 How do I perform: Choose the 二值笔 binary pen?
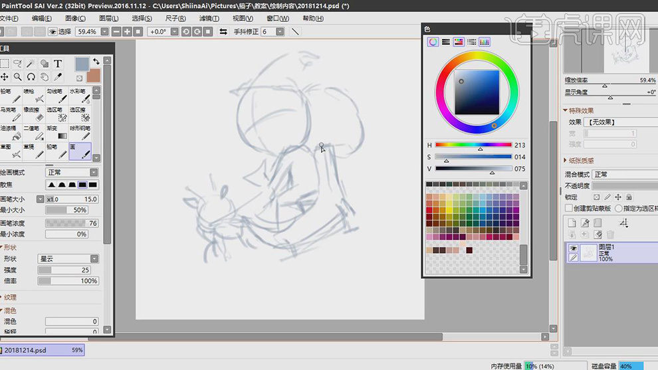point(34,133)
